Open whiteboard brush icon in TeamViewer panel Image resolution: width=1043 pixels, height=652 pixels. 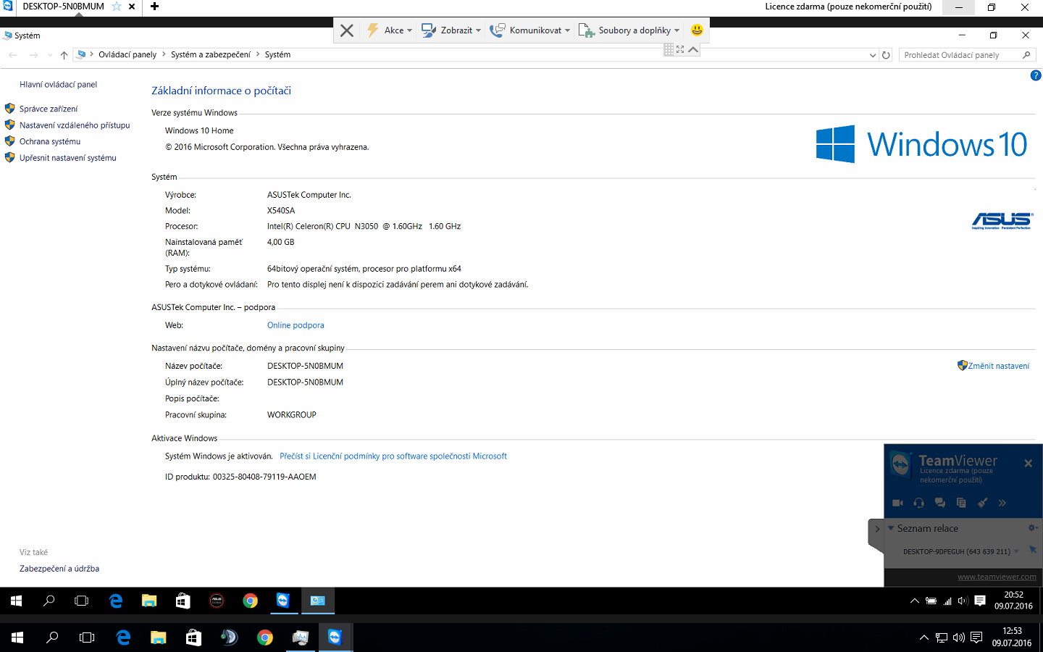tap(982, 503)
